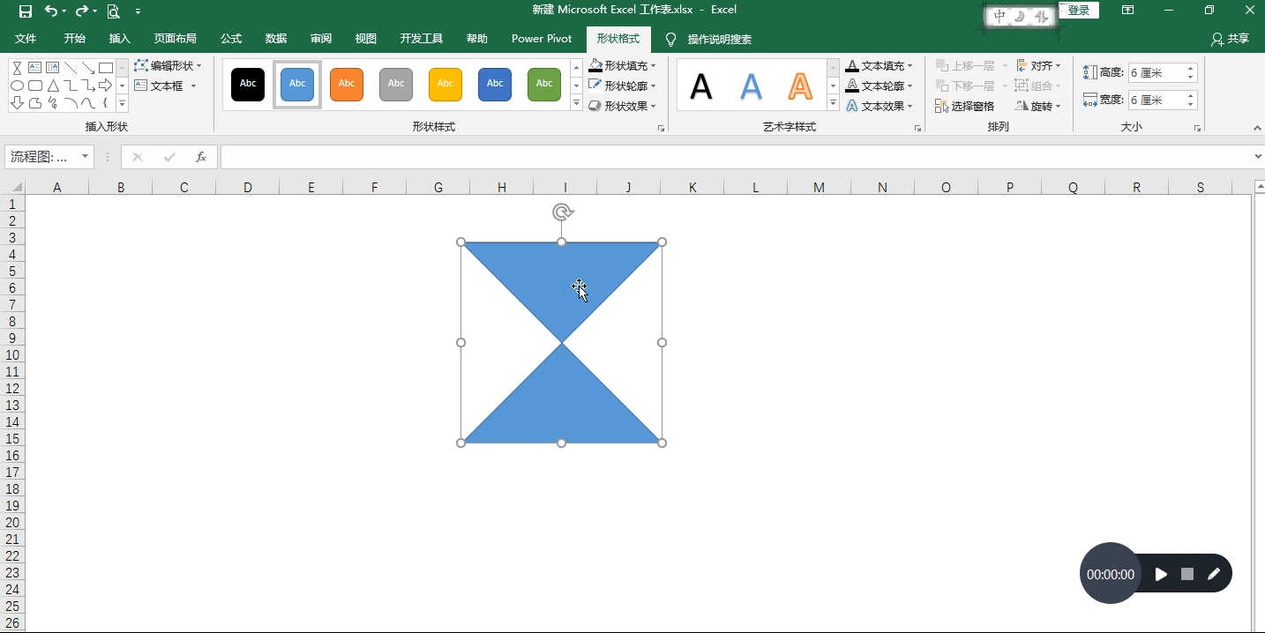Open the Edit Shape (编辑形状) dropdown
Viewport: 1265px width, 633px height.
click(x=168, y=66)
